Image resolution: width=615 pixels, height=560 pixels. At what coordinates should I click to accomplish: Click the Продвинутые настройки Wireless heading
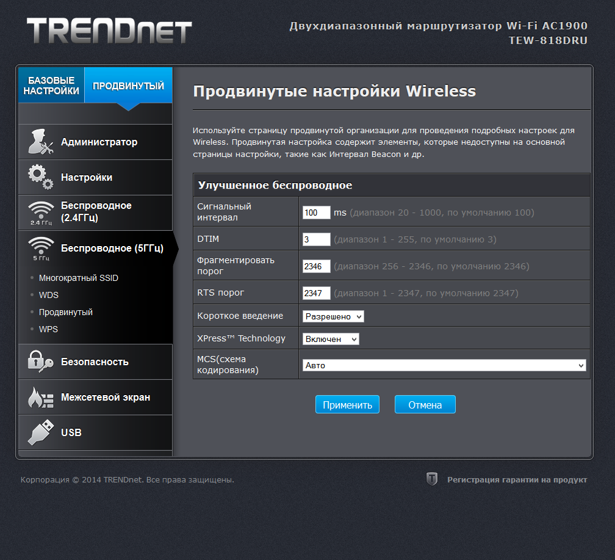(334, 91)
